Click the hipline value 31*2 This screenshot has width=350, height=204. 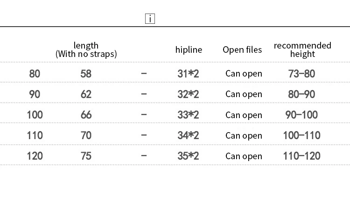[188, 73]
